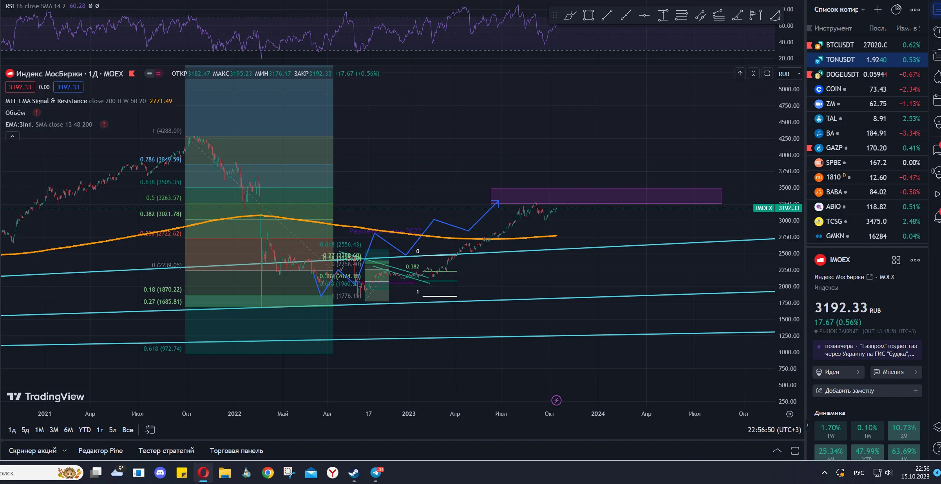Image resolution: width=941 pixels, height=484 pixels.
Task: Select the trend line tool
Action: (x=607, y=16)
